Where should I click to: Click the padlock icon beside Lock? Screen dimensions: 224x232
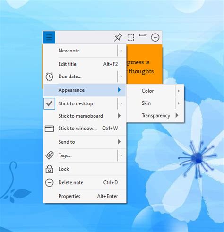(x=49, y=169)
